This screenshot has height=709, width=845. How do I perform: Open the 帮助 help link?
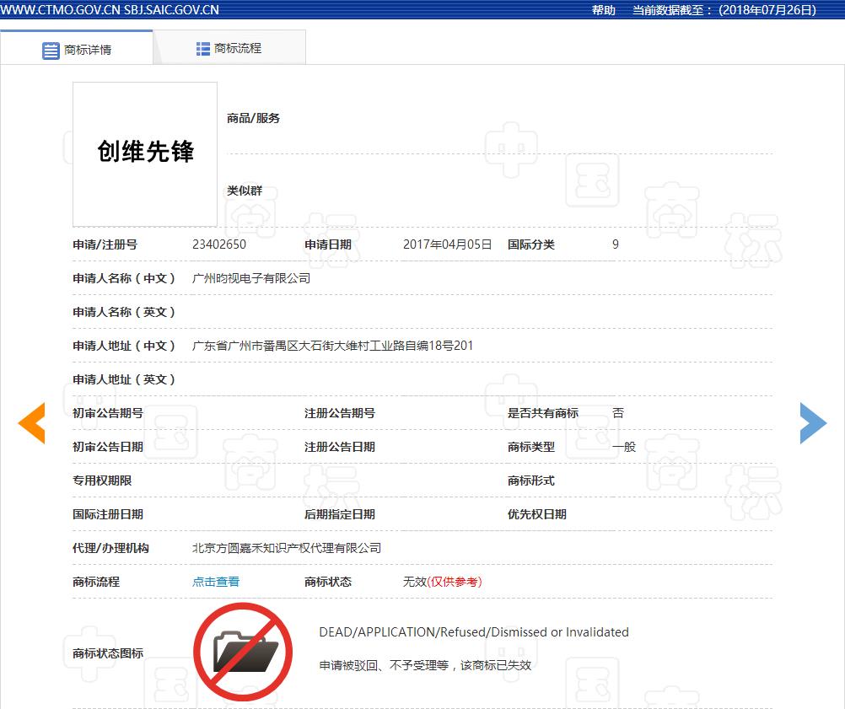(x=603, y=10)
